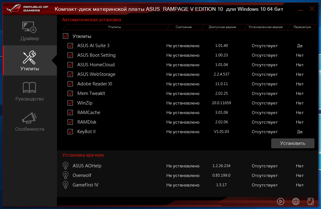Image resolution: width=321 pixels, height=209 pixels.
Task: Click the play icon at bottom right
Action: coord(280,201)
